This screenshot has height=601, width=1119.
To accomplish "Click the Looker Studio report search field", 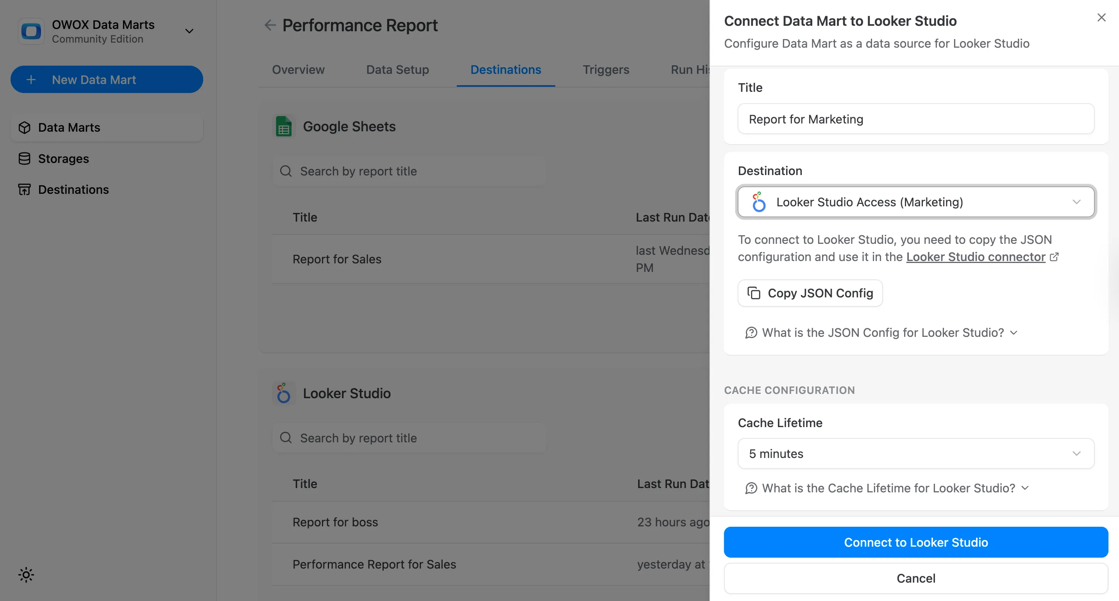I will pos(409,438).
